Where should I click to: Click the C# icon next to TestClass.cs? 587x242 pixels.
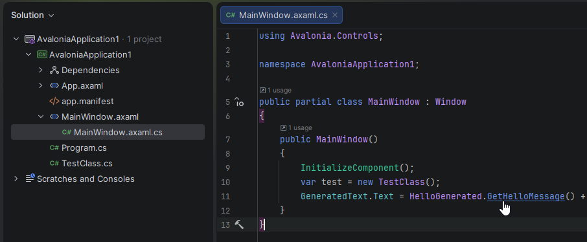pyautogui.click(x=54, y=164)
